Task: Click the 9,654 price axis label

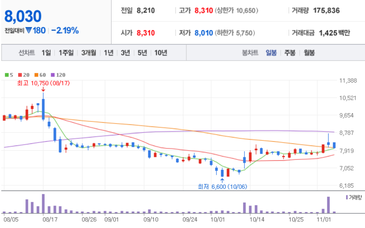Action: click(347, 115)
